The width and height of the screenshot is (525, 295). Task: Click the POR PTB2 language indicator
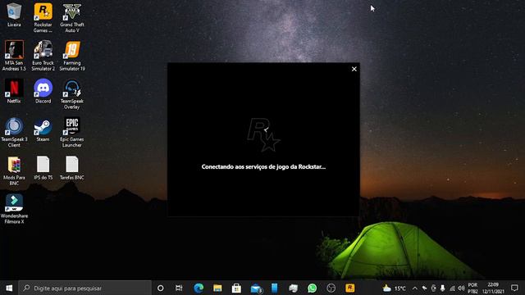[472, 288]
